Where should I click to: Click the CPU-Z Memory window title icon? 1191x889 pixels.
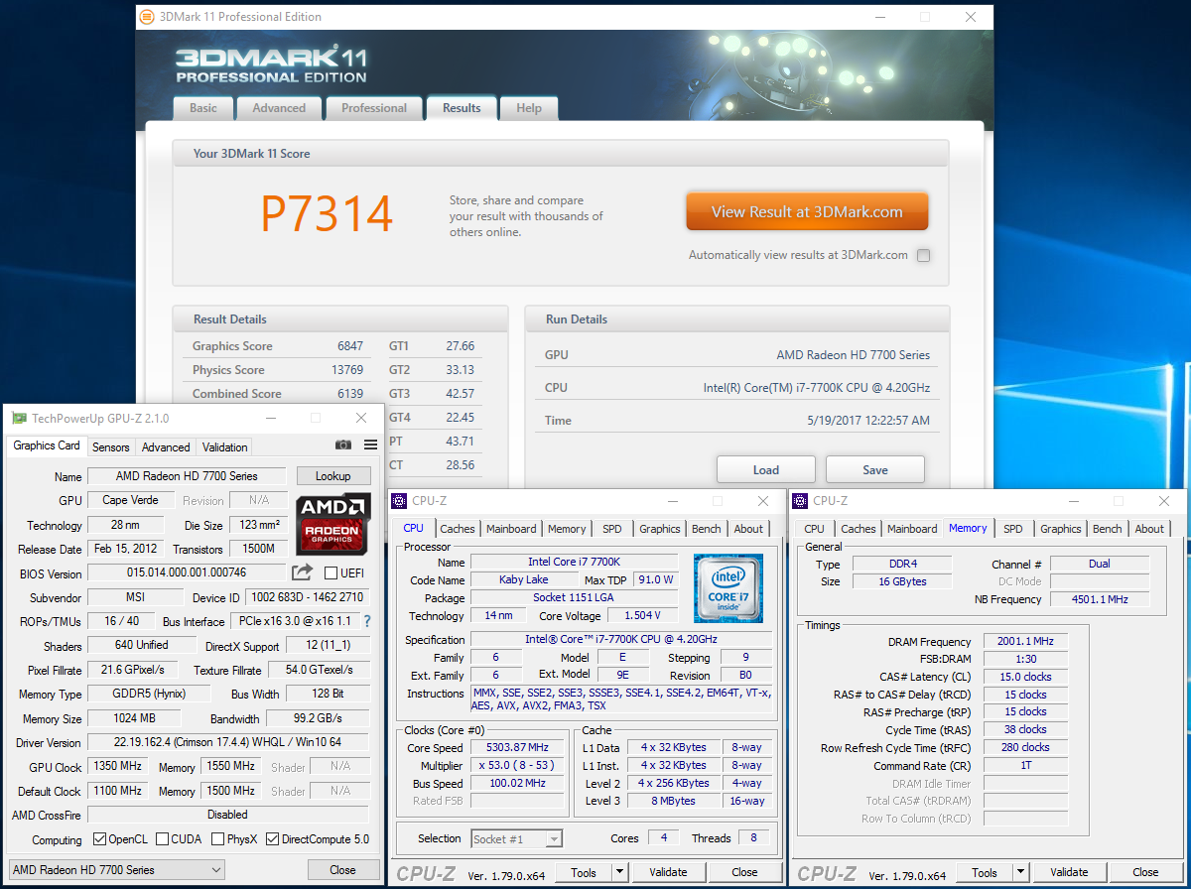[800, 501]
